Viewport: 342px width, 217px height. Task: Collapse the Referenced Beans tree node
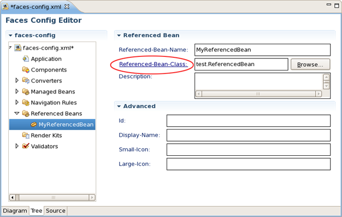17,113
